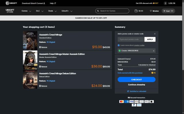Click PC (Digital) platform for Deluxe Edition
This screenshot has height=114, width=184.
tap(51, 81)
